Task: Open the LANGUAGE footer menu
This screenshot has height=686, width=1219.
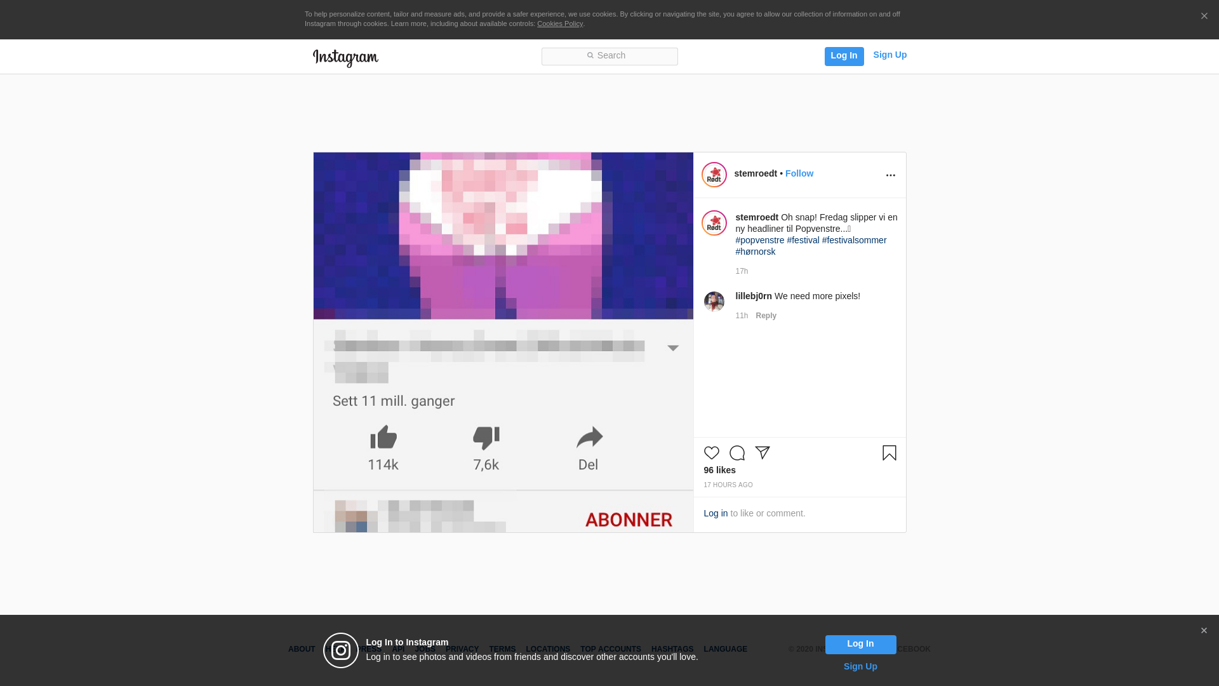Action: (725, 649)
